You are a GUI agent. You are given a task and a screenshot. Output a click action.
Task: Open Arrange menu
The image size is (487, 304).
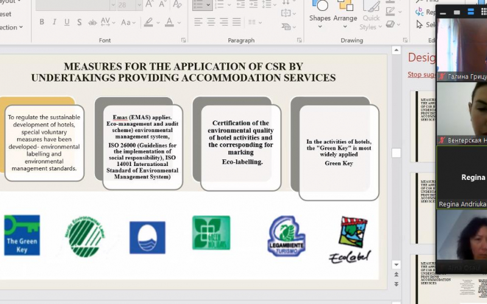[x=345, y=15]
